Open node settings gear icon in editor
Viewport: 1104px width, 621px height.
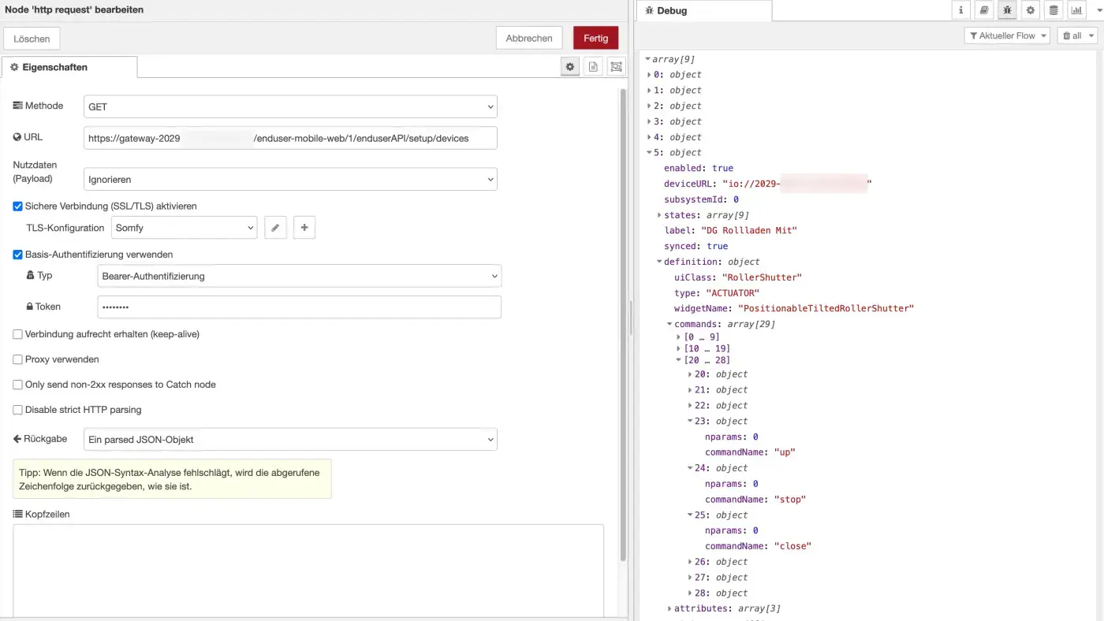tap(569, 67)
